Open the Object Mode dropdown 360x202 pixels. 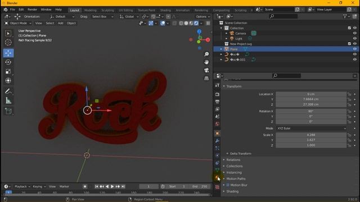tap(18, 23)
